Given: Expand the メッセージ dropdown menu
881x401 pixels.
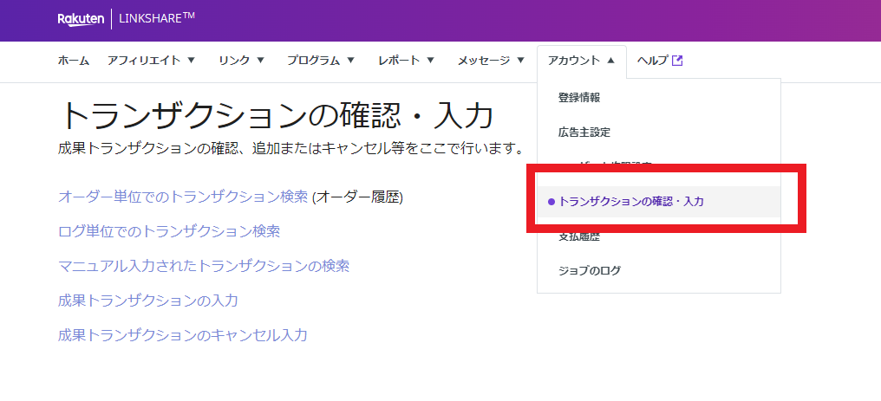Looking at the screenshot, I should pyautogui.click(x=491, y=61).
